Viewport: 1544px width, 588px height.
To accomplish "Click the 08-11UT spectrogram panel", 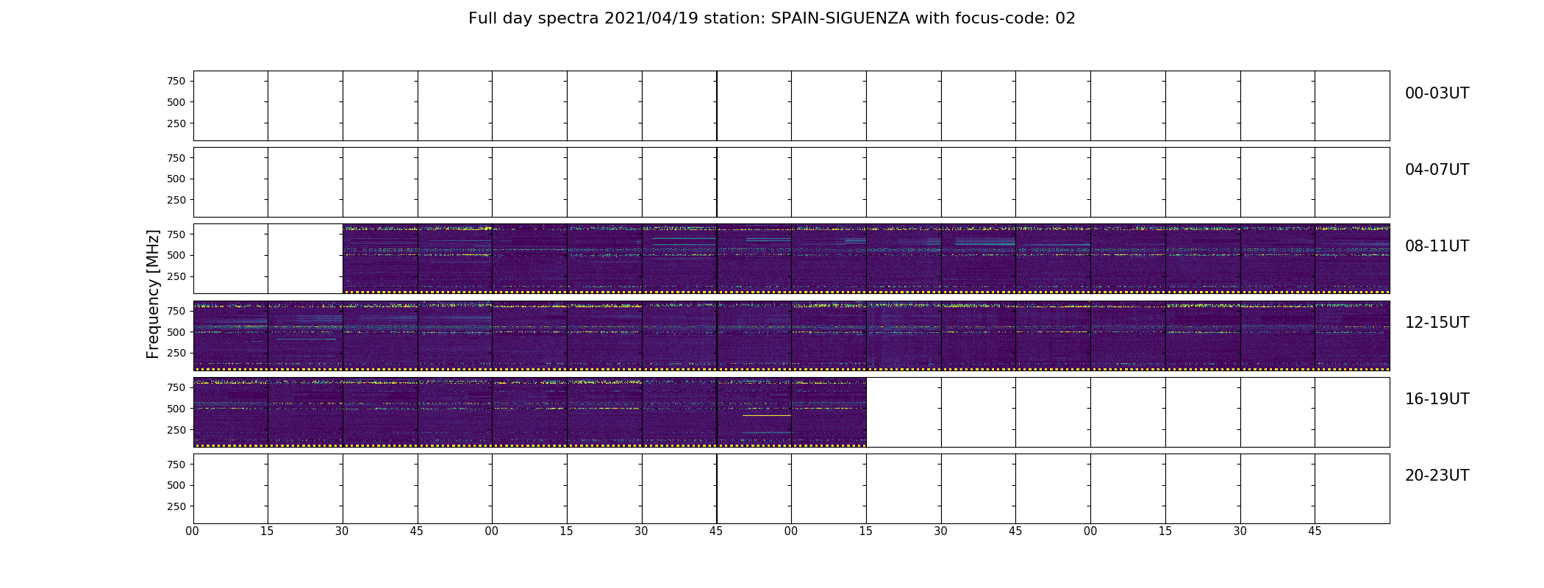I will [866, 259].
